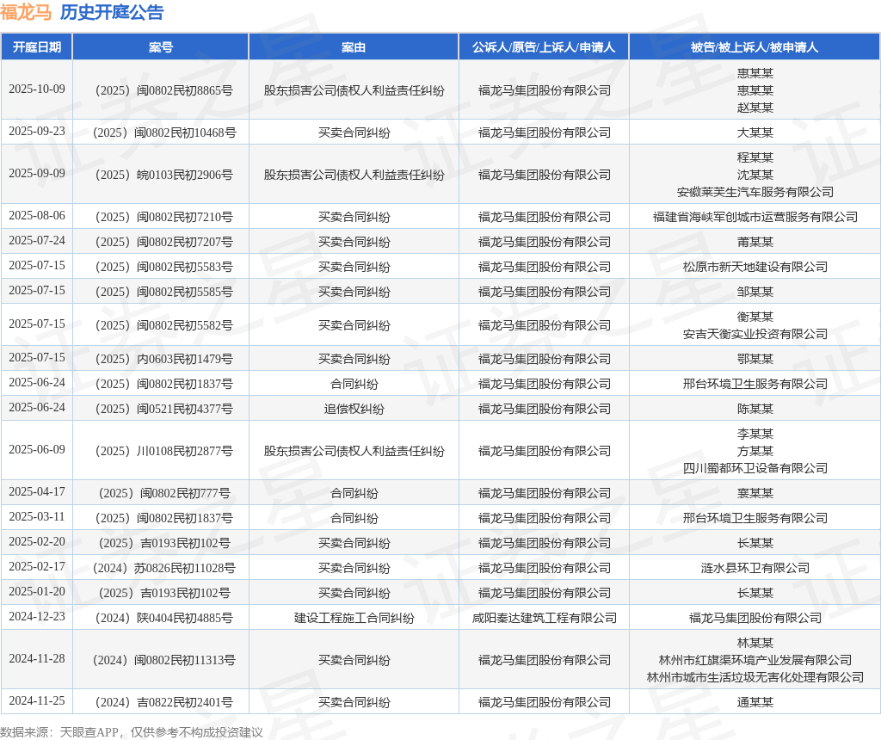This screenshot has height=740, width=881.
Task: Click plaintiff 咸阳秦达建筑工程有限公司
Action: coord(544,618)
